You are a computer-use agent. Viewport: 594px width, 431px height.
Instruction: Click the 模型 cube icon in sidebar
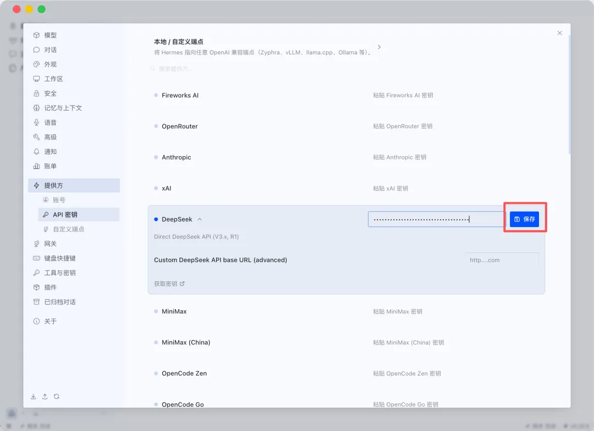click(36, 35)
